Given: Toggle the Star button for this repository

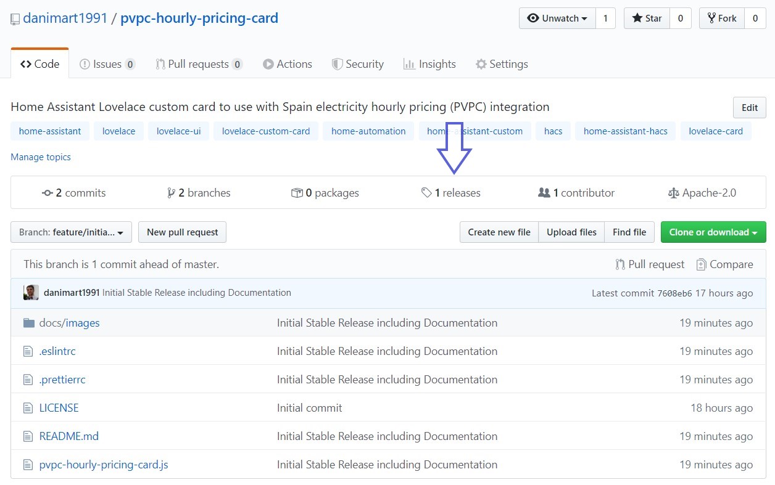Looking at the screenshot, I should pos(647,18).
